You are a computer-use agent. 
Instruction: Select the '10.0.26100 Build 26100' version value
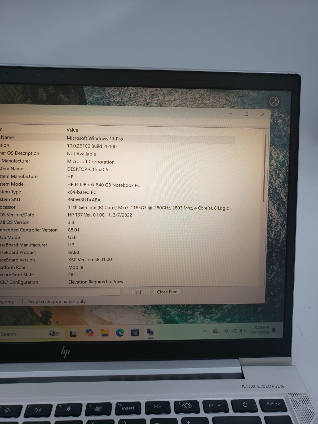click(92, 146)
